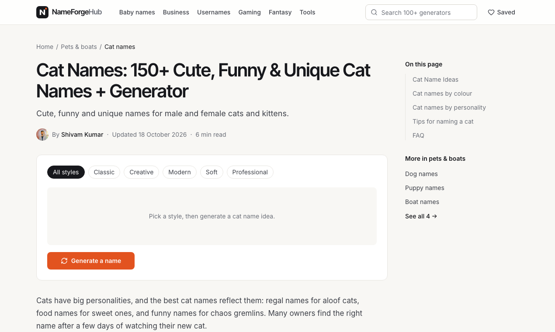Open the Business nav item
The height and width of the screenshot is (332, 555).
click(x=176, y=12)
